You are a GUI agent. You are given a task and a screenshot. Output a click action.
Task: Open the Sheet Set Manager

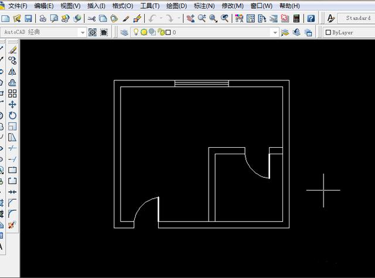(x=274, y=18)
